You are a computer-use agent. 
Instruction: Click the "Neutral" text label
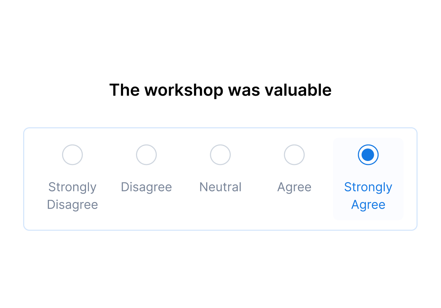tap(220, 187)
